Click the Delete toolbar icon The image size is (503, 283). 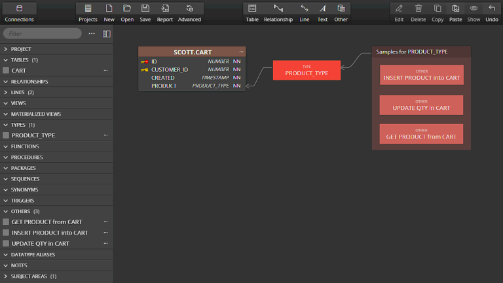(419, 8)
